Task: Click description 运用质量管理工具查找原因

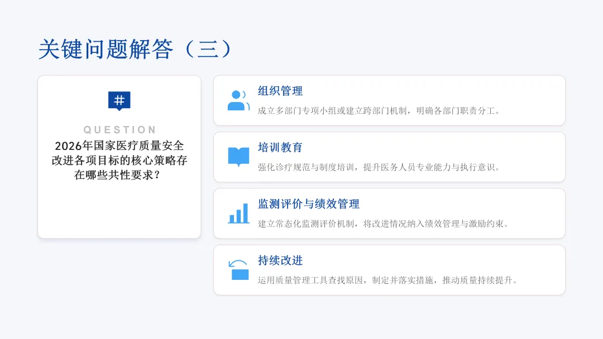Action: pos(313,280)
